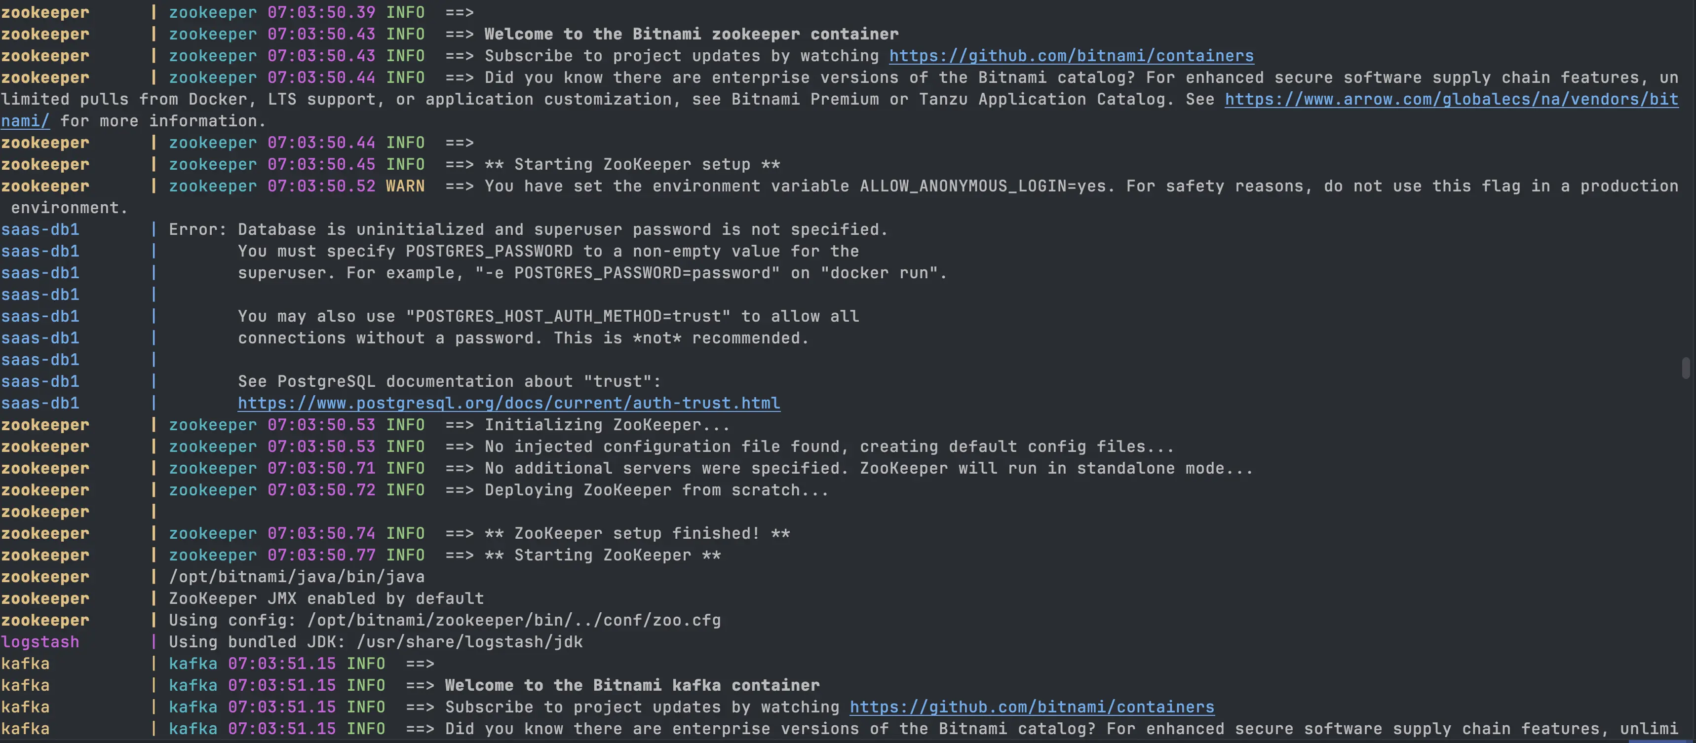Open the arrow.com globalecs vendors link
This screenshot has height=743, width=1696.
point(1450,99)
